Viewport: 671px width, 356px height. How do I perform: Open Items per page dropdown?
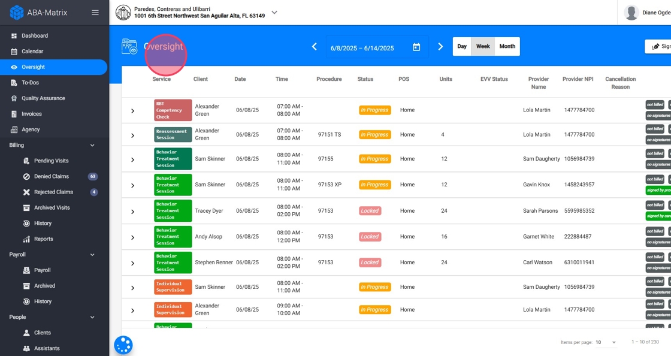click(x=606, y=342)
